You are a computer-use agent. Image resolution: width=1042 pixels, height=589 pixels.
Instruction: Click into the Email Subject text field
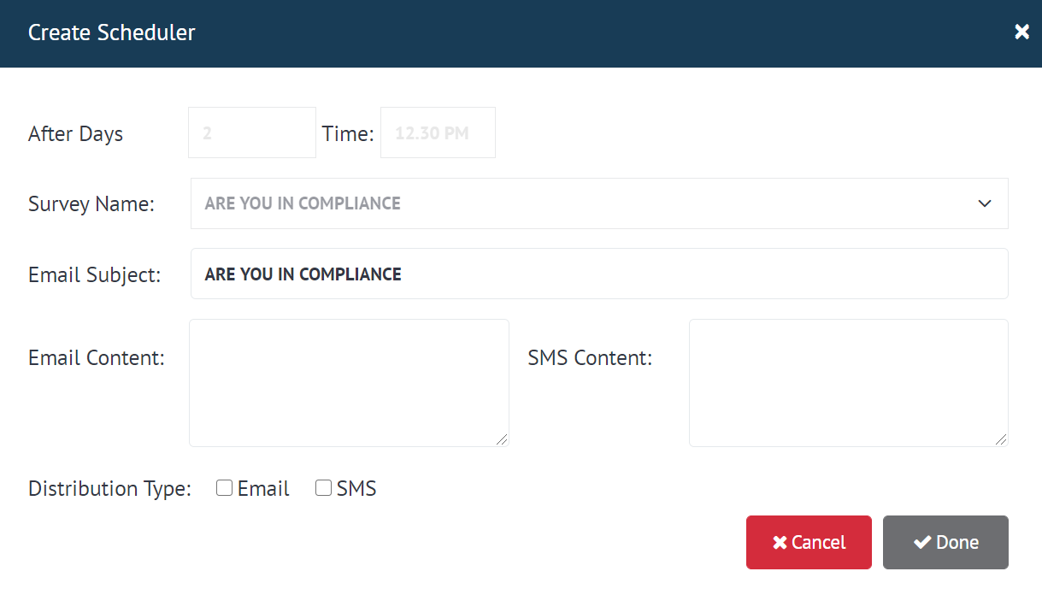(598, 274)
